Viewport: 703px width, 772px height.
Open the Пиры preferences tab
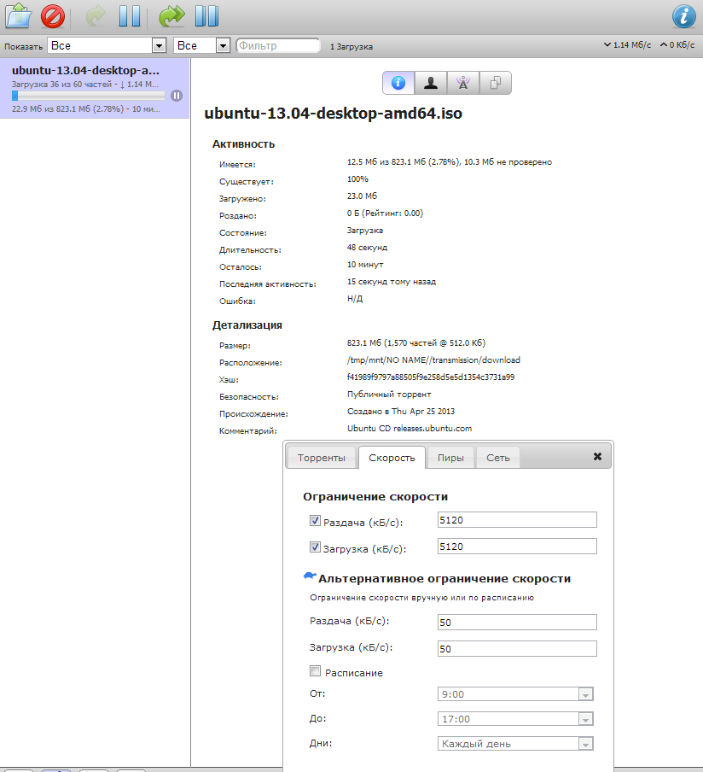[x=450, y=458]
